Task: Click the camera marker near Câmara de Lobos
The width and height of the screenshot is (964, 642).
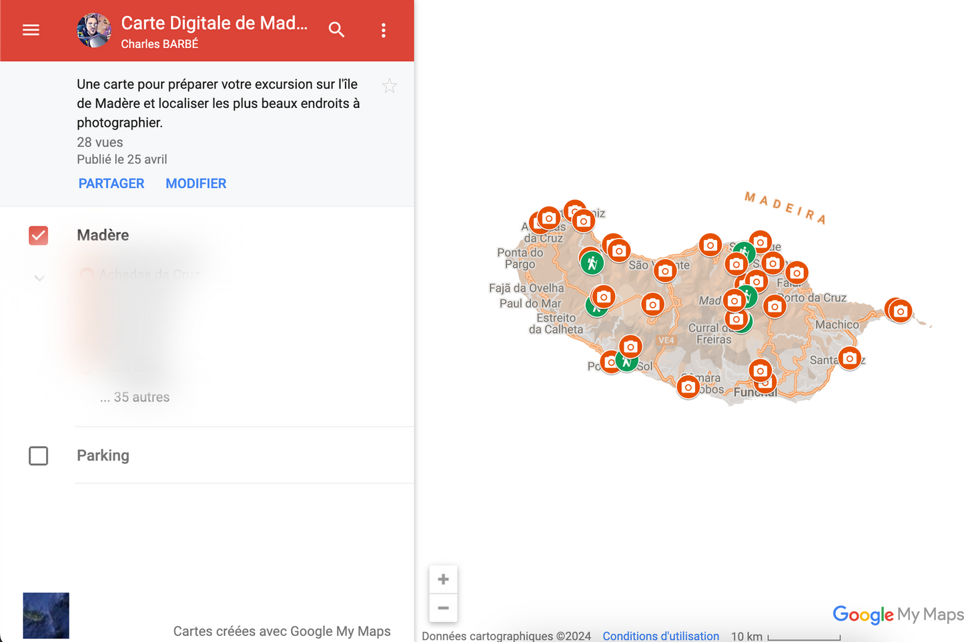Action: pos(688,387)
